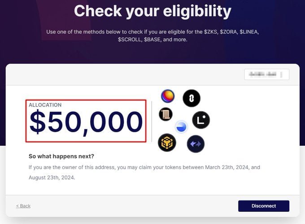
Task: Click the Zora gradient orb icon
Action: click(x=168, y=96)
